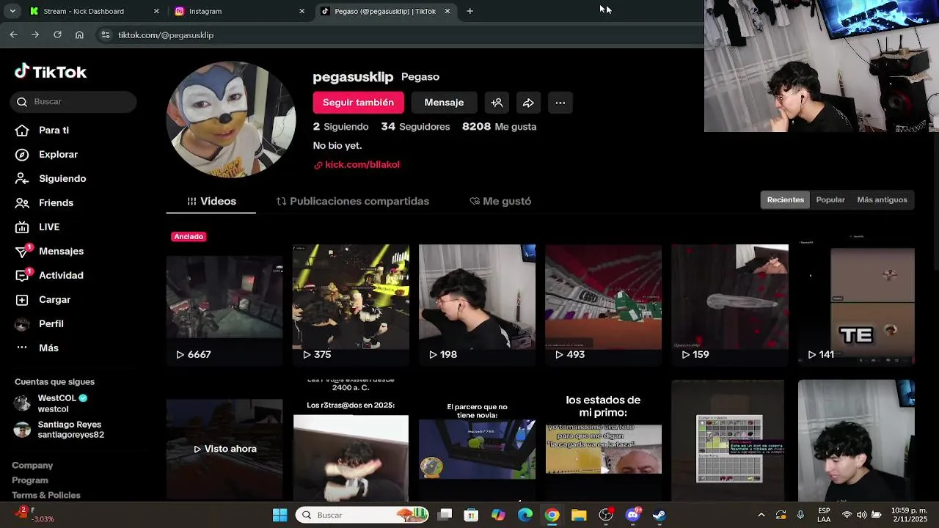This screenshot has height=528, width=939.
Task: Click pegasusklip profile picture
Action: (230, 120)
